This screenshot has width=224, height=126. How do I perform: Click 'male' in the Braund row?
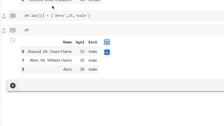[93, 51]
